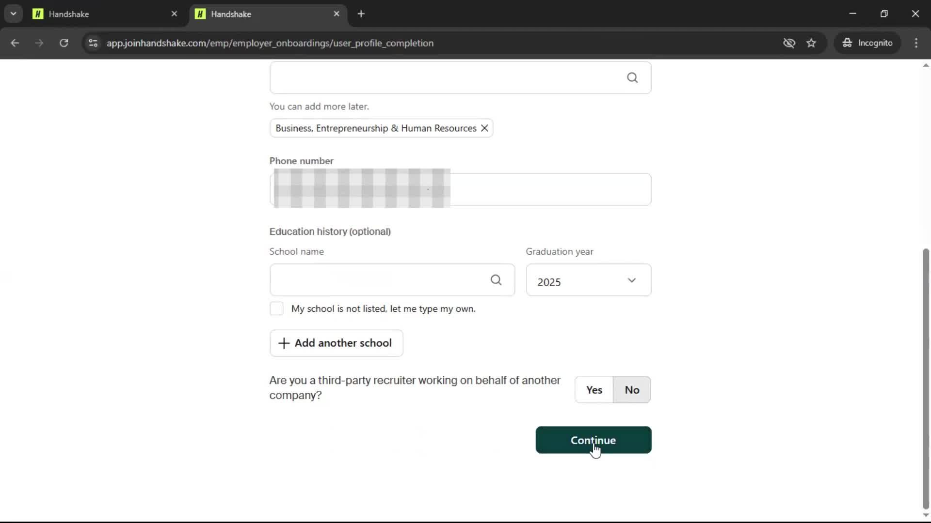Select Yes for third-party recruiter
Image resolution: width=931 pixels, height=523 pixels.
click(594, 390)
